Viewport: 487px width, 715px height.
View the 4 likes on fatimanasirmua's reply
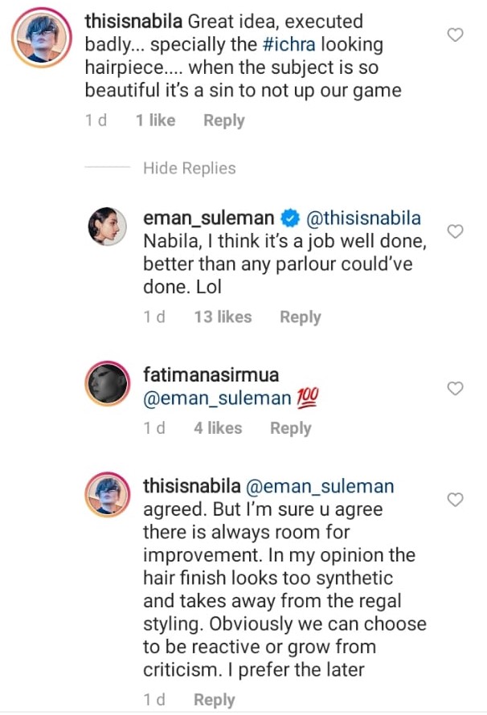[217, 428]
